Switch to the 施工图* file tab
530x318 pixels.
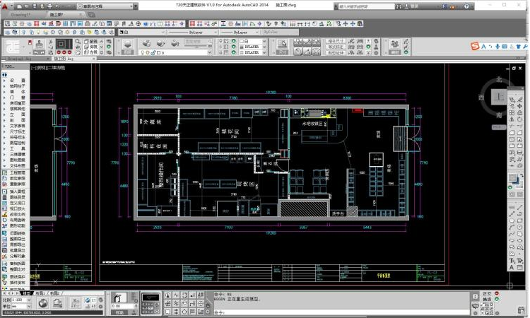point(57,15)
